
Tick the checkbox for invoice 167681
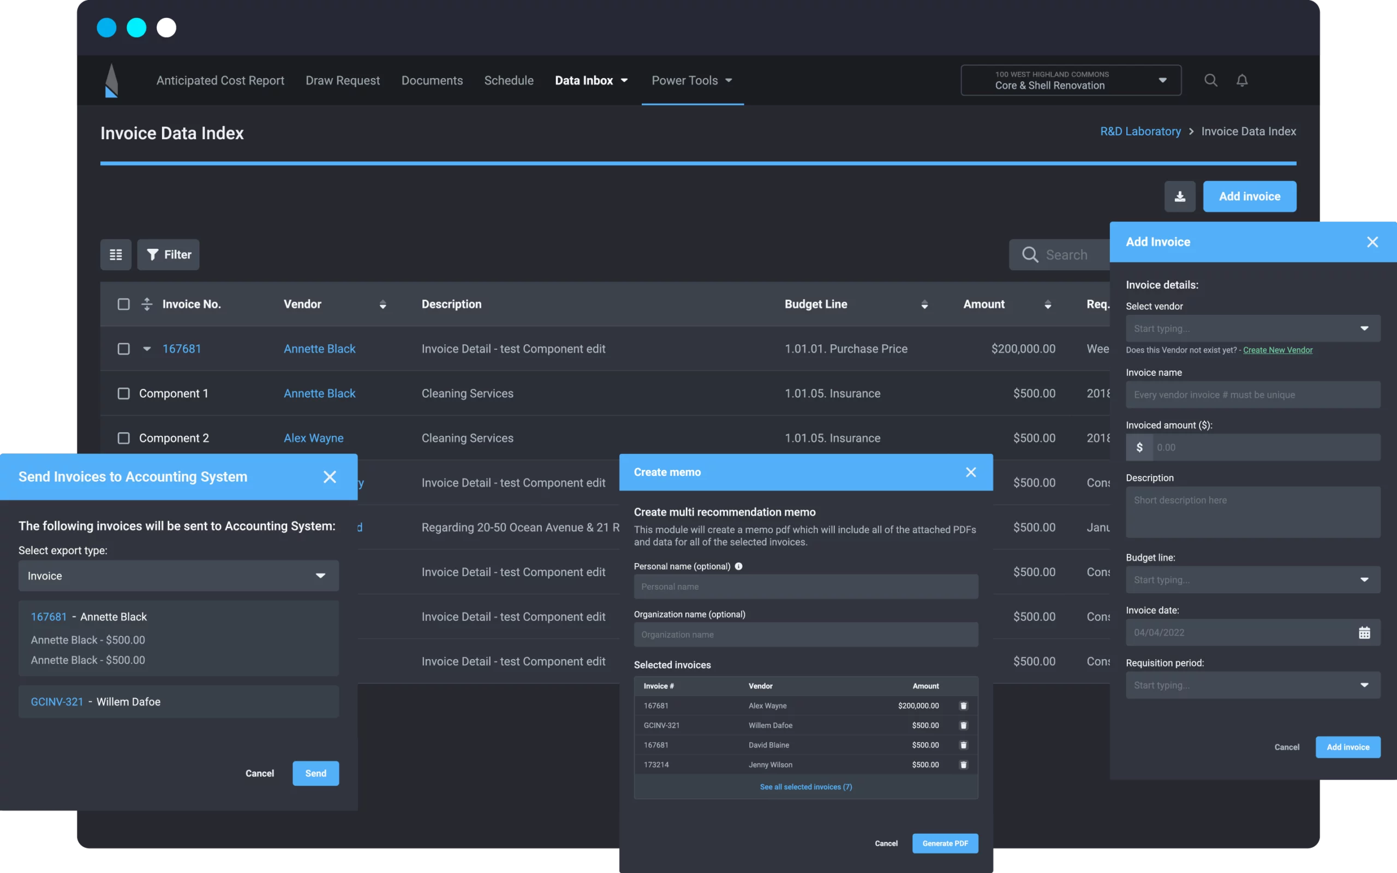pos(123,349)
